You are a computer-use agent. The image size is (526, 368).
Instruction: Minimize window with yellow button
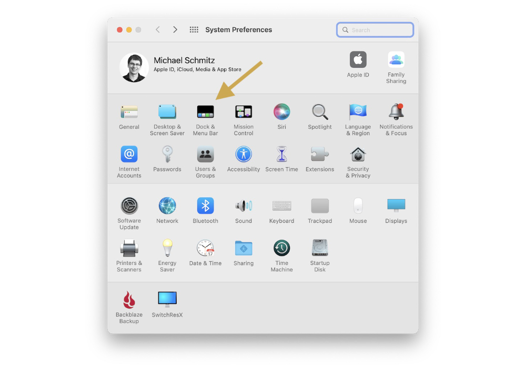pyautogui.click(x=129, y=30)
